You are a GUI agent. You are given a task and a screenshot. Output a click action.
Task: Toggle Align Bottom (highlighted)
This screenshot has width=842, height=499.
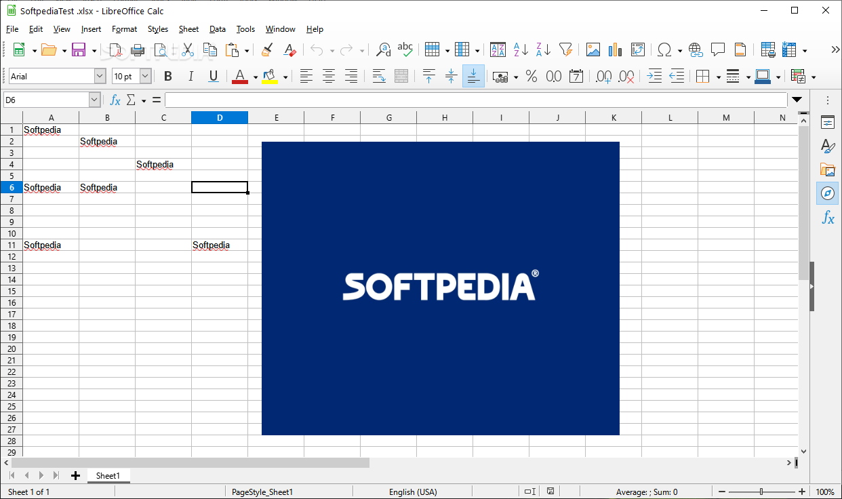point(473,76)
